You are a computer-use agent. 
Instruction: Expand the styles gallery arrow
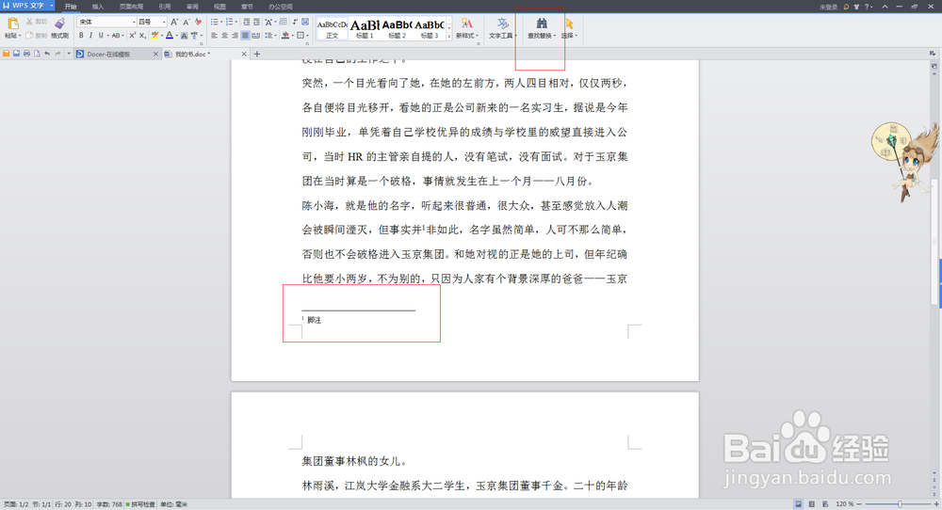[x=448, y=37]
